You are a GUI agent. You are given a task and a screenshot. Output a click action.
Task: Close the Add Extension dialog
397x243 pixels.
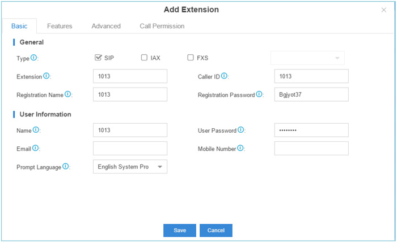pyautogui.click(x=384, y=10)
